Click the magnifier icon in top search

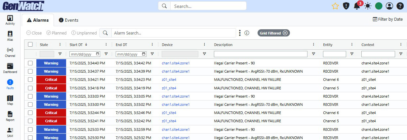point(164,6)
